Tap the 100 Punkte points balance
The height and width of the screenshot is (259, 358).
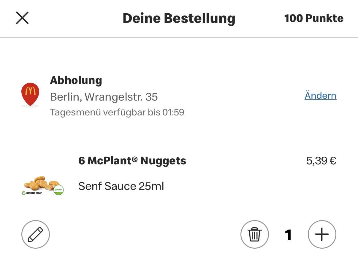(314, 18)
